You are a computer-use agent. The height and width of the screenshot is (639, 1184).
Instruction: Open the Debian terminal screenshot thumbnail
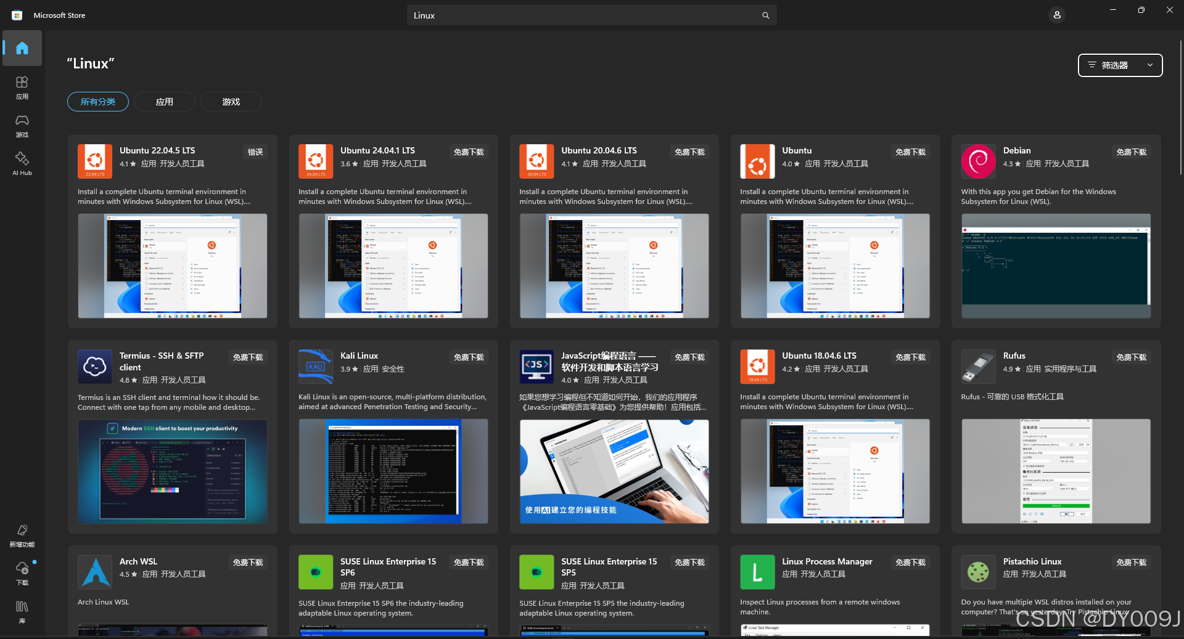(1056, 266)
